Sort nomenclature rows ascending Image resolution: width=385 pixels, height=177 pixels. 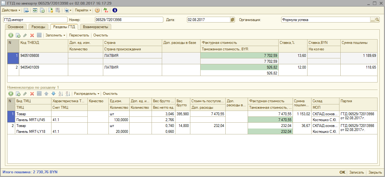tap(60, 94)
